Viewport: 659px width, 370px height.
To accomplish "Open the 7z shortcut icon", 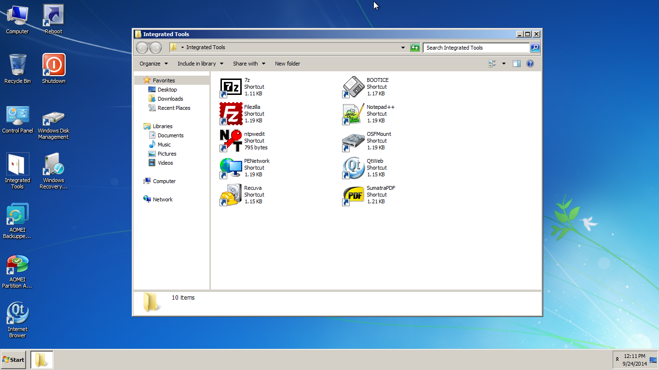I will coord(231,87).
